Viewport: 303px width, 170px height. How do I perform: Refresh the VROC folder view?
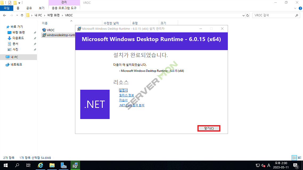pos(248,15)
